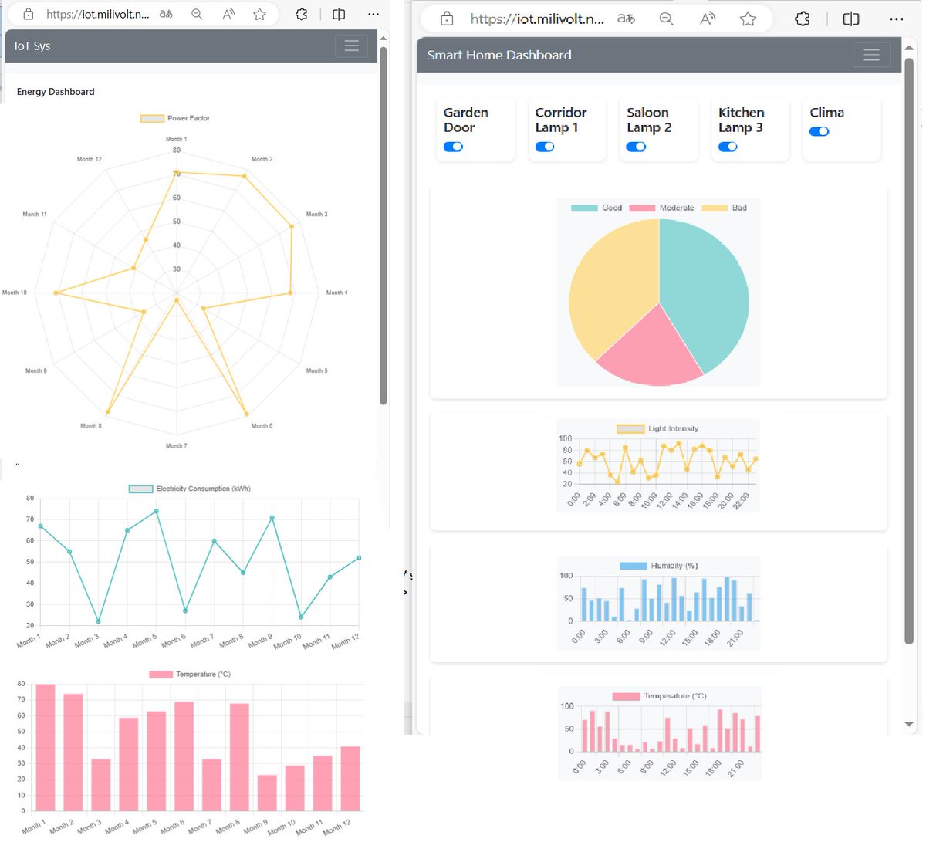Click split screen icon in Smart Home browser
Screen dimensions: 926x849
tap(851, 19)
